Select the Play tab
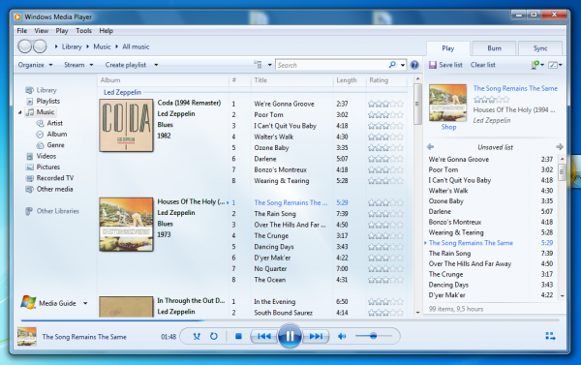This screenshot has height=365, width=581. click(448, 48)
